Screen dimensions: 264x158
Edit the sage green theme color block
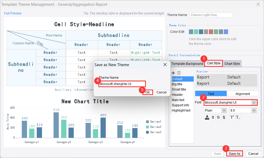tap(216, 32)
